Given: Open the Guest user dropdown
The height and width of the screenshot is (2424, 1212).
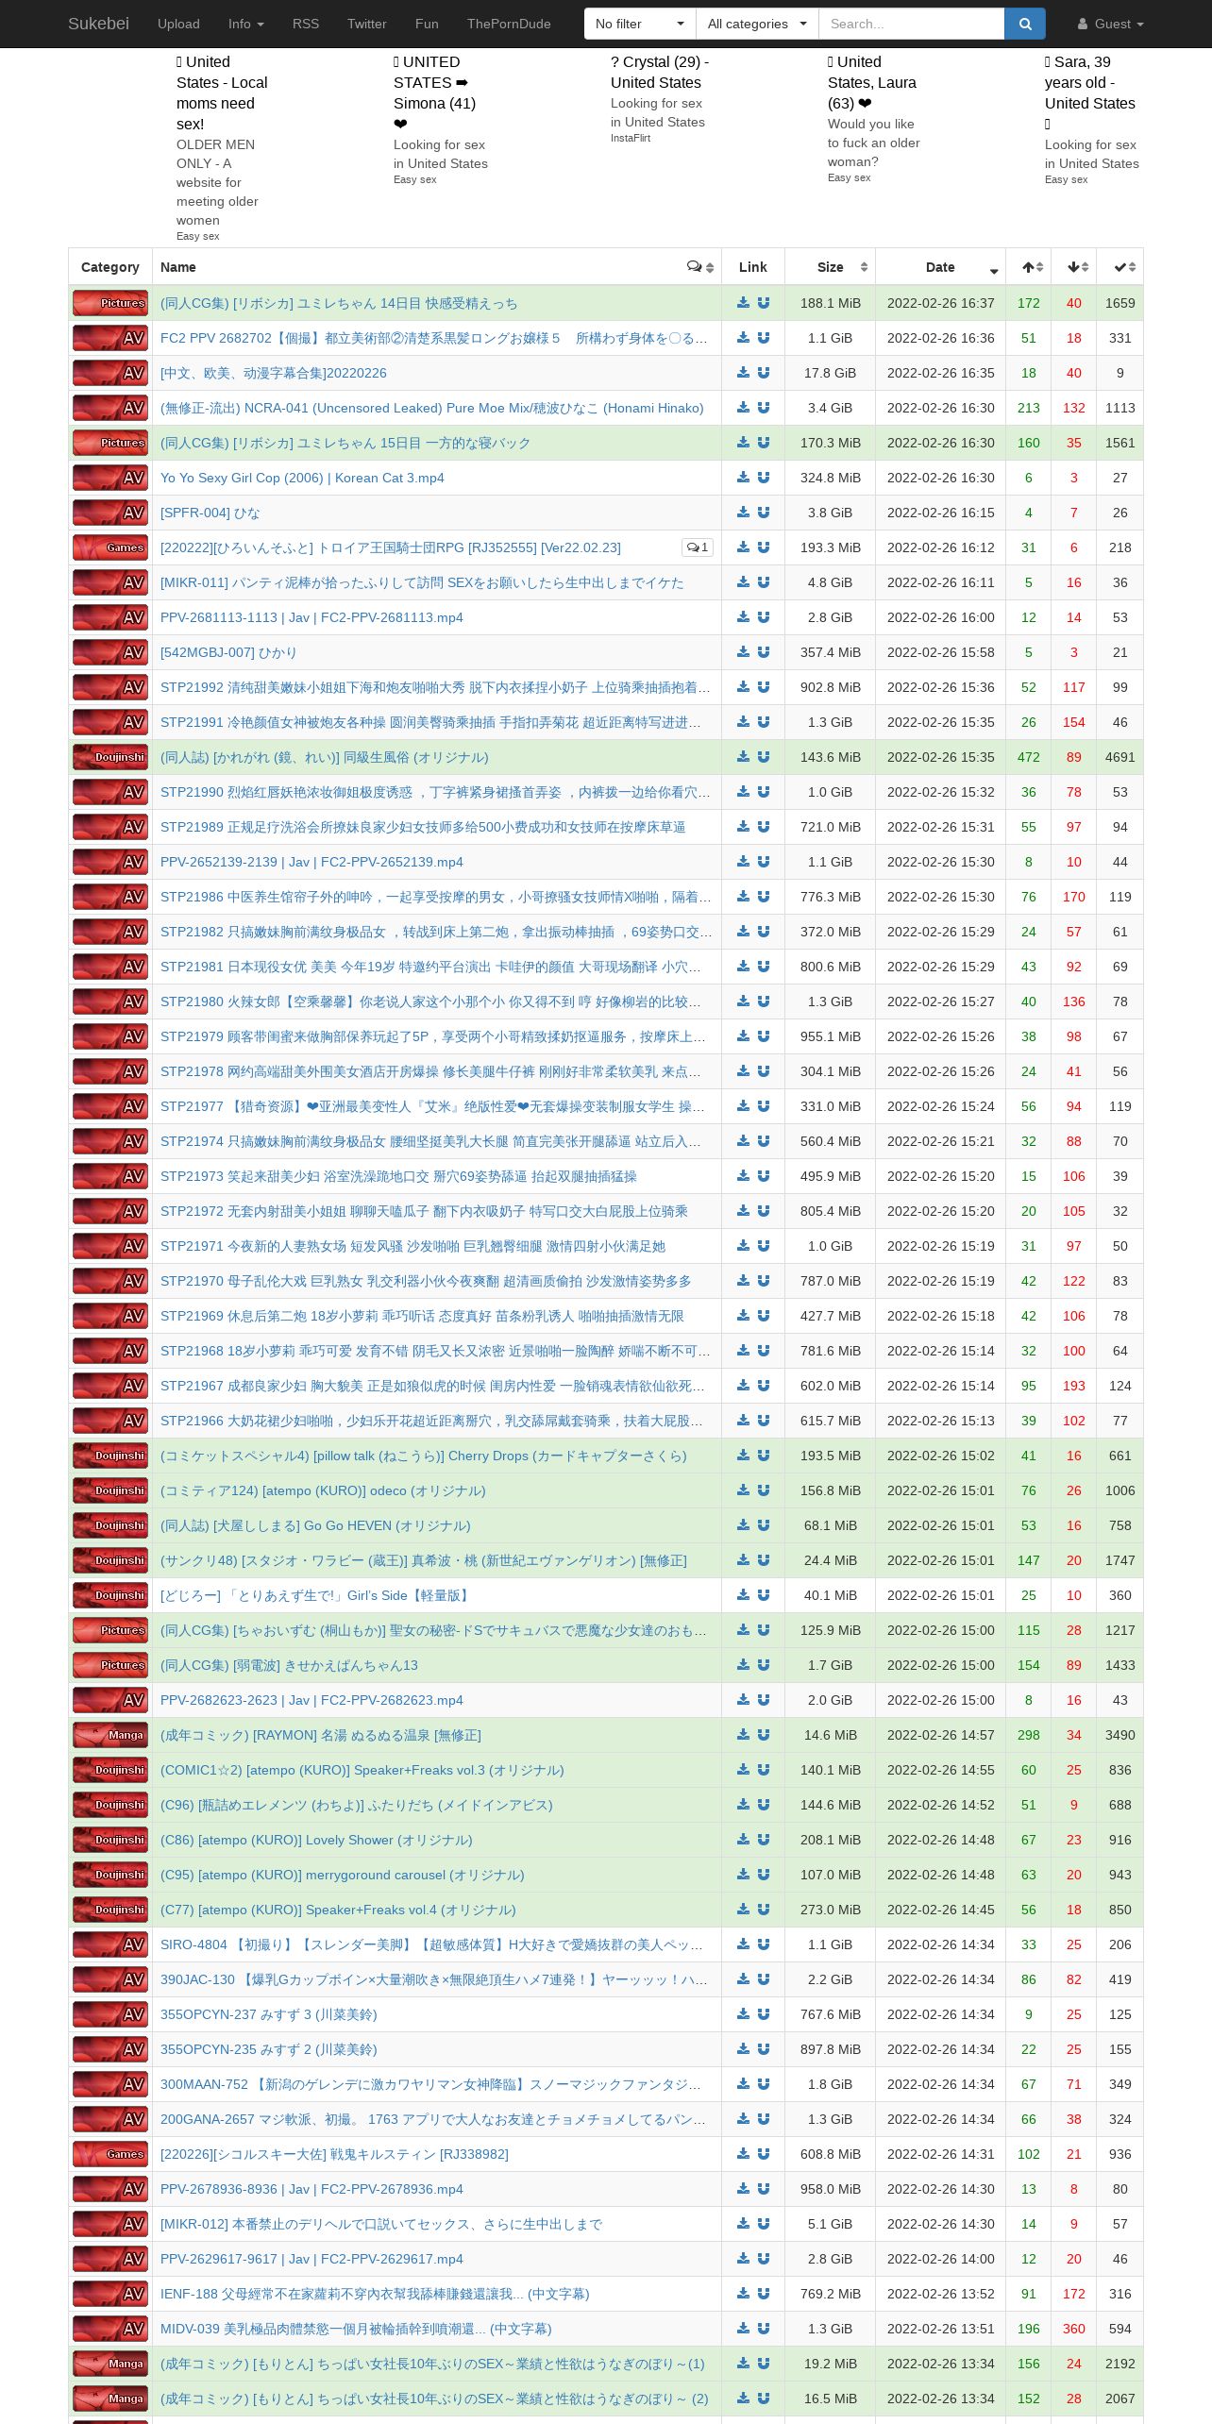Looking at the screenshot, I should click(x=1111, y=24).
